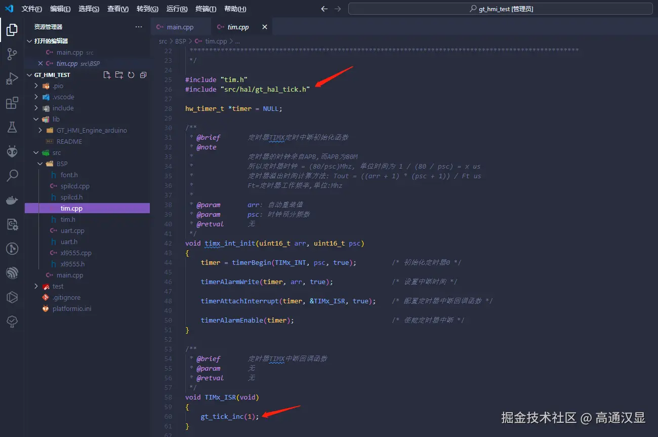The height and width of the screenshot is (437, 658).
Task: Open the 文件(F) menu
Action: tap(32, 9)
